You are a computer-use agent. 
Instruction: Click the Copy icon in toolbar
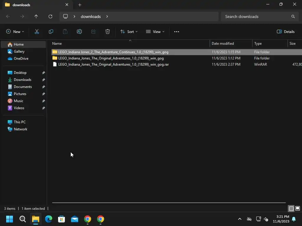(51, 32)
